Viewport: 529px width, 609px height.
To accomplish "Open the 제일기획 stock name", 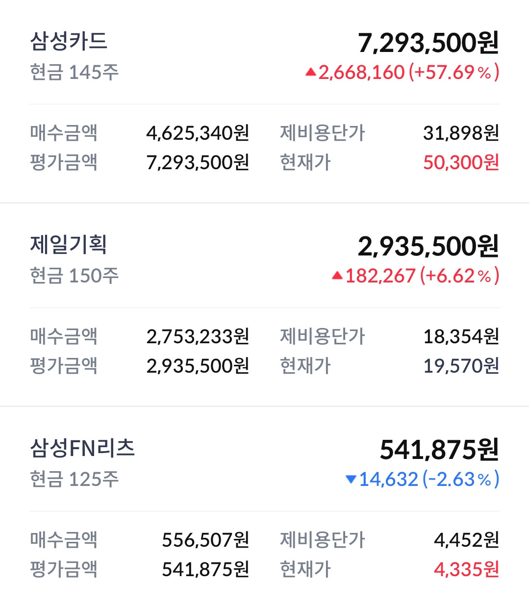I will 69,244.
